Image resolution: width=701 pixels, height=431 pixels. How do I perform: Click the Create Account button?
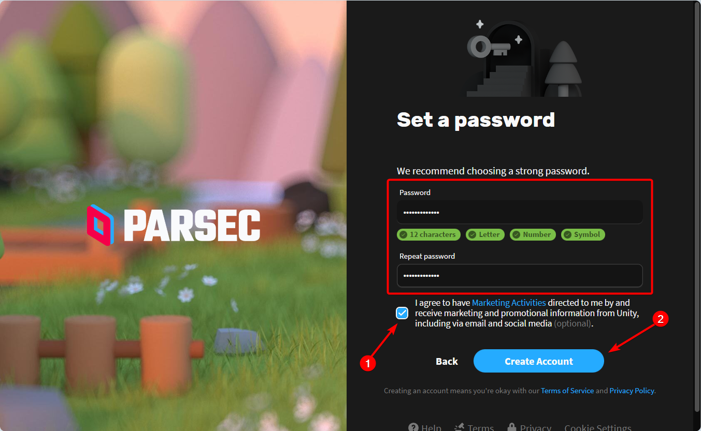539,361
